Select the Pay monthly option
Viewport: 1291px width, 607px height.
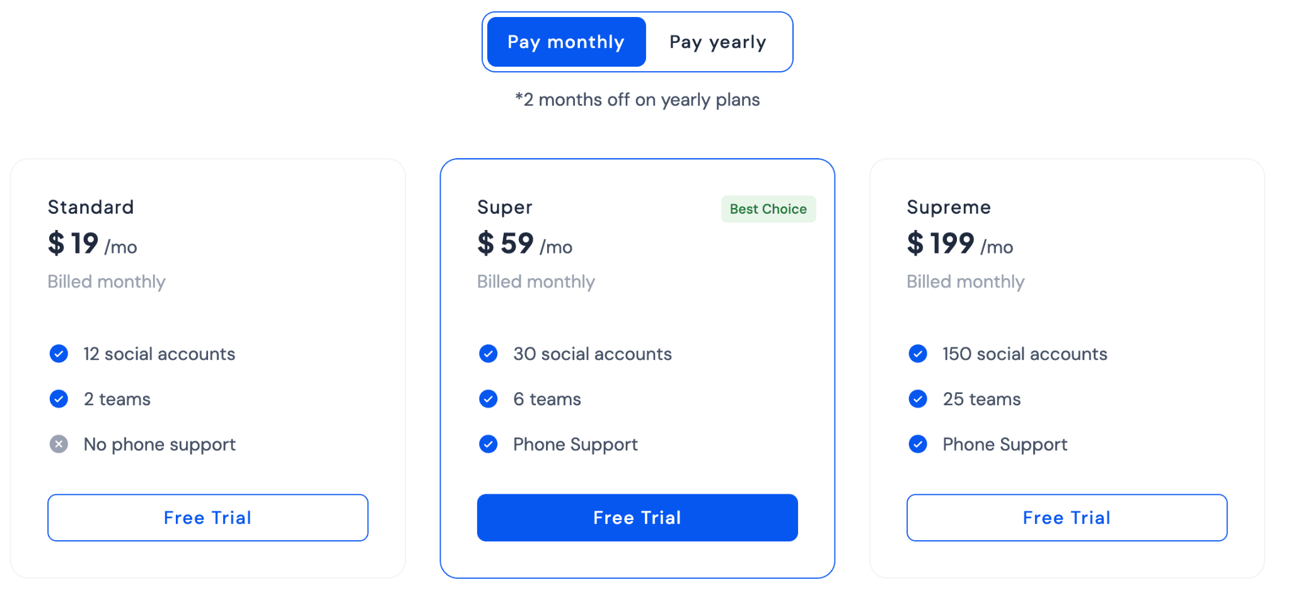(x=565, y=42)
